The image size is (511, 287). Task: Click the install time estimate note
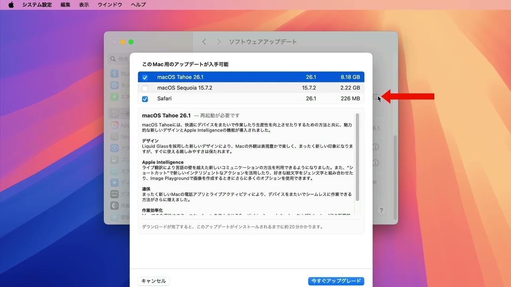pos(232,227)
